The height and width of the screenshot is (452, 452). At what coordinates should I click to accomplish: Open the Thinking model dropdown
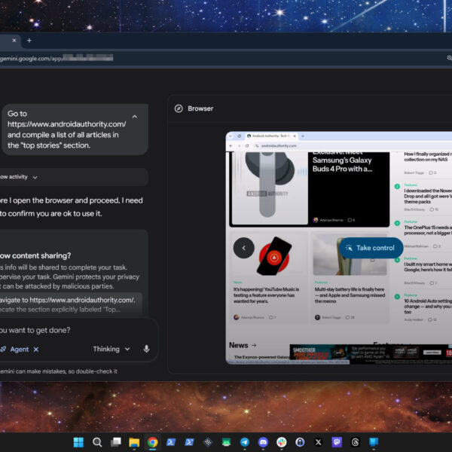[x=111, y=349]
